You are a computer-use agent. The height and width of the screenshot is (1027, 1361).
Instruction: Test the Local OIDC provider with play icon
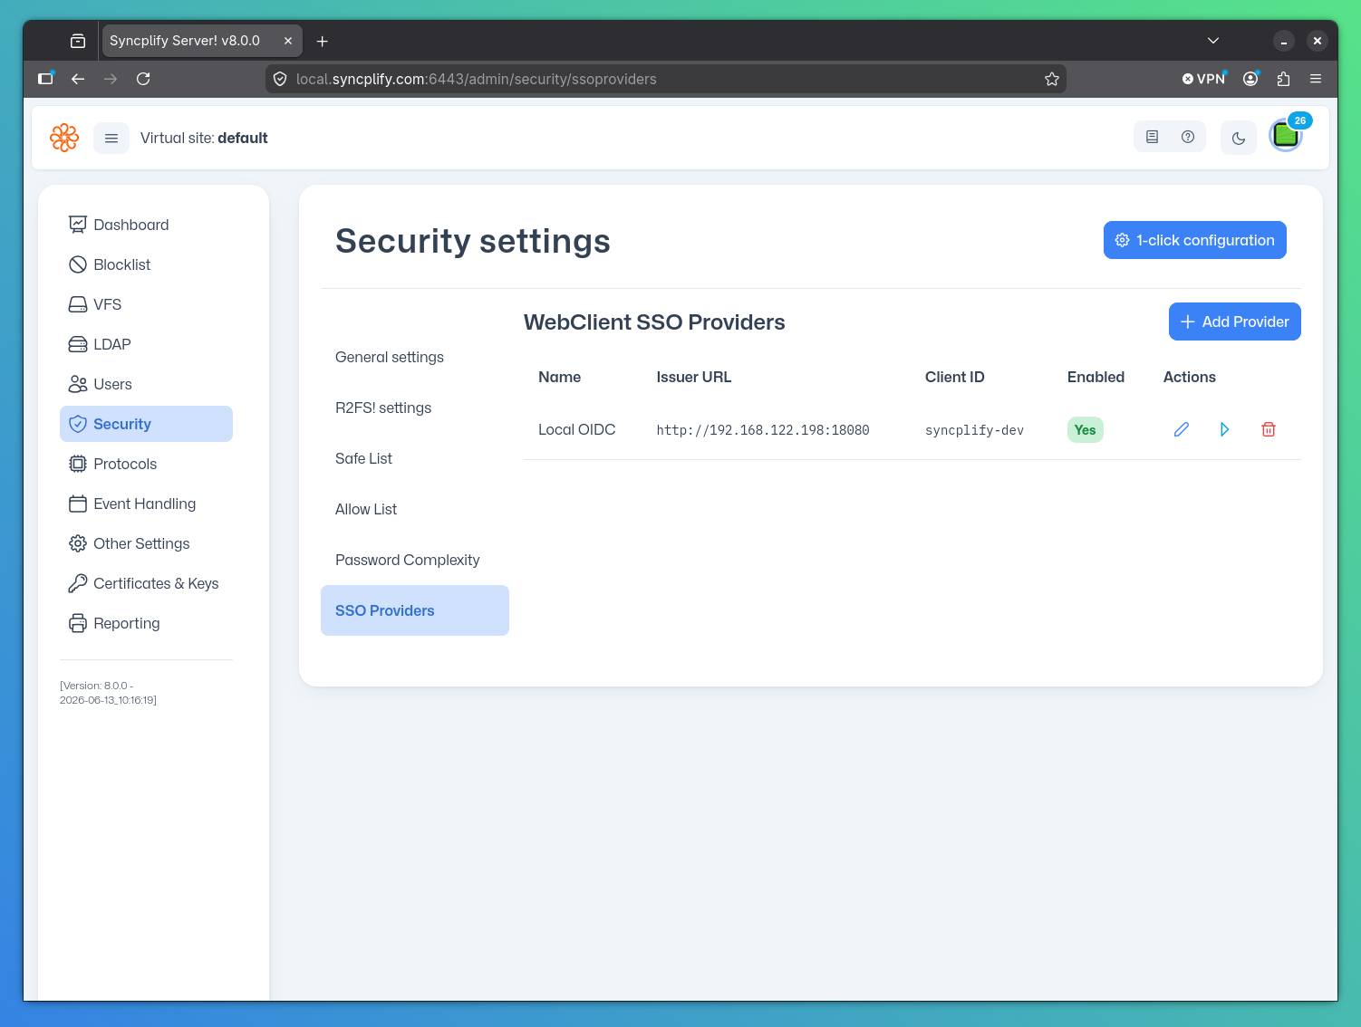point(1225,429)
